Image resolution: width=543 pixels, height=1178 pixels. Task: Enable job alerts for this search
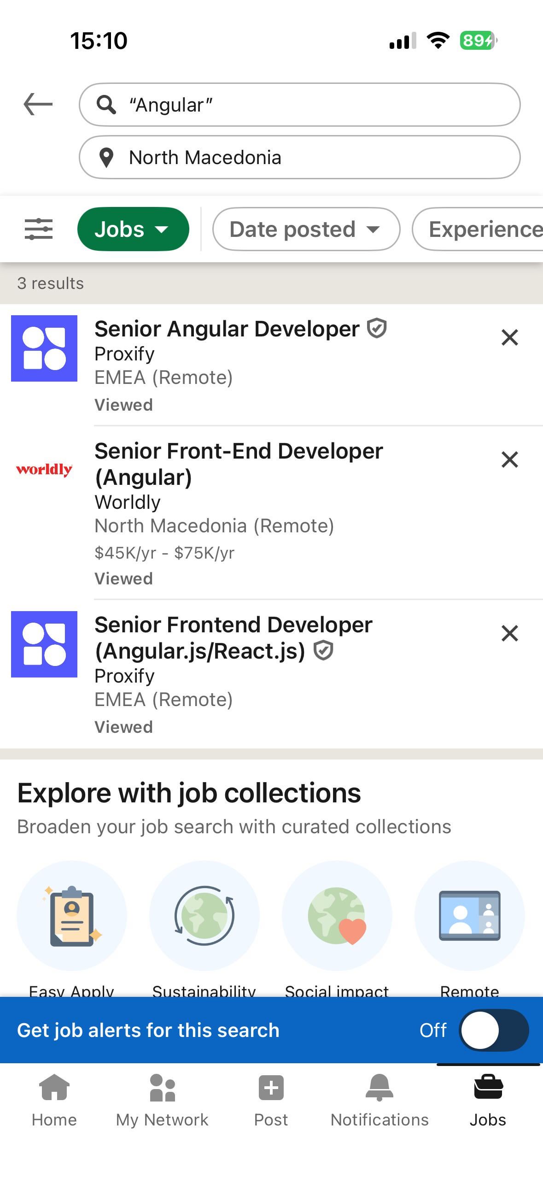(493, 1030)
